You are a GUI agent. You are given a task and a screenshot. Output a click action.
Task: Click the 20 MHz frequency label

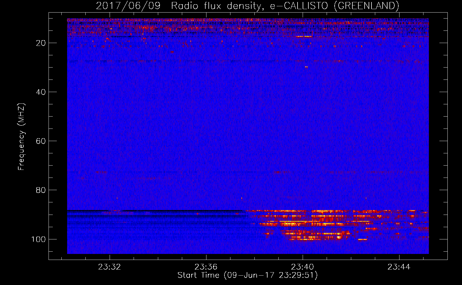[x=41, y=43]
